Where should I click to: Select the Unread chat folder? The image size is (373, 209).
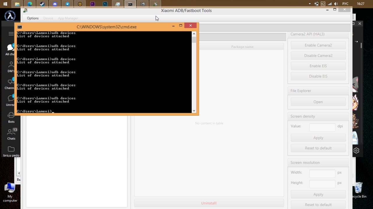[11, 101]
